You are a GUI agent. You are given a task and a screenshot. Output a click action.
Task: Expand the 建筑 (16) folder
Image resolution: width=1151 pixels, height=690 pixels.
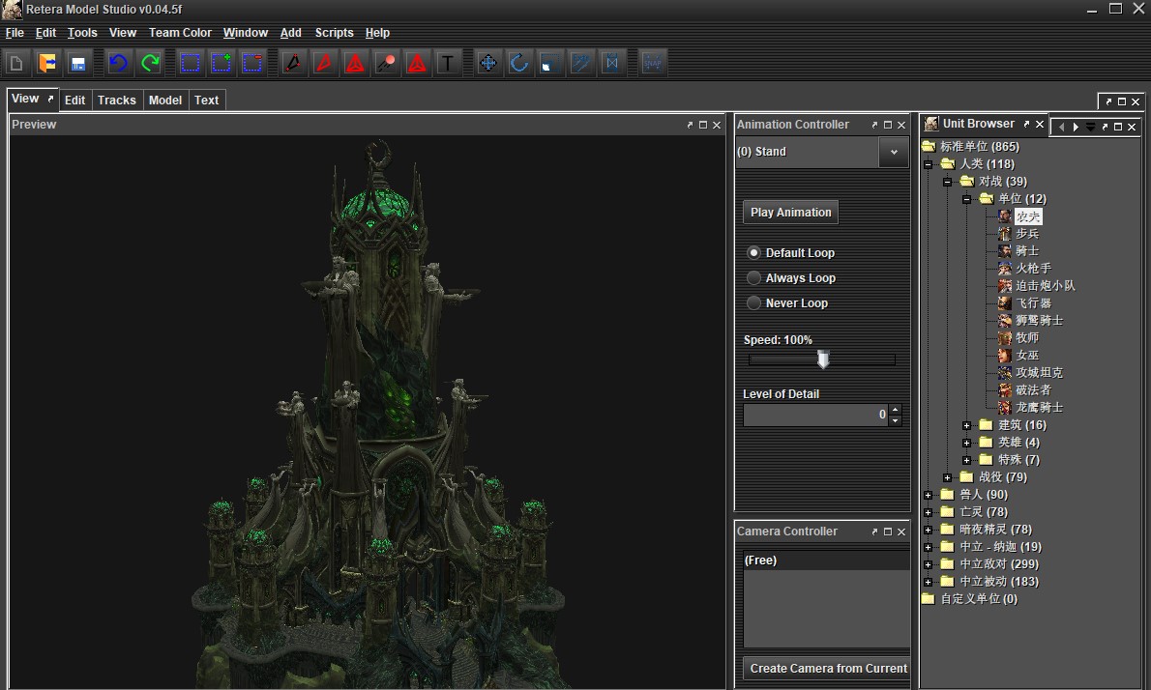[967, 425]
